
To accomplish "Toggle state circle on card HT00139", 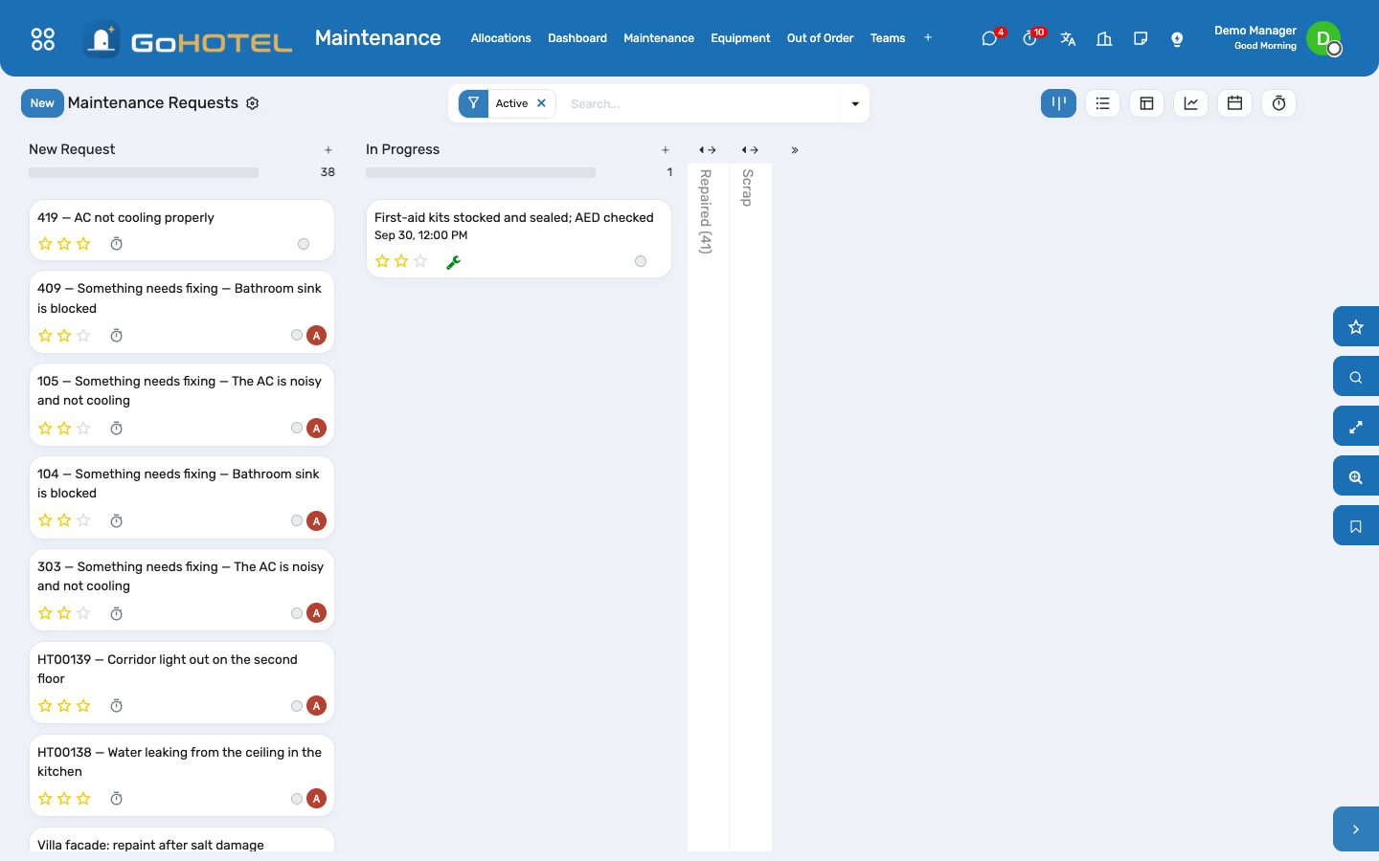I will [297, 706].
